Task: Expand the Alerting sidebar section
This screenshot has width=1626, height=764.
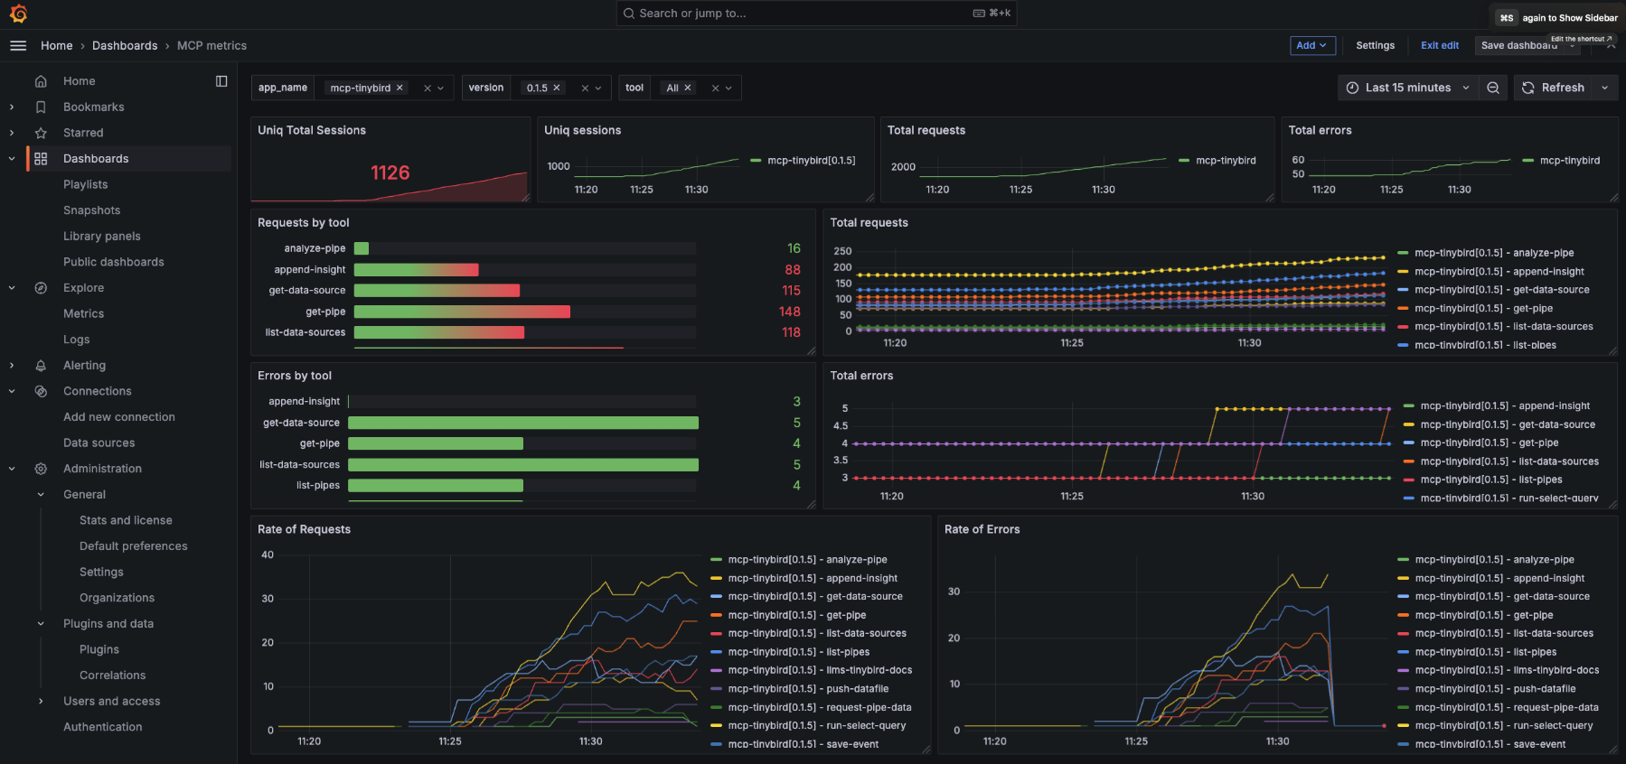Action: pos(12,366)
